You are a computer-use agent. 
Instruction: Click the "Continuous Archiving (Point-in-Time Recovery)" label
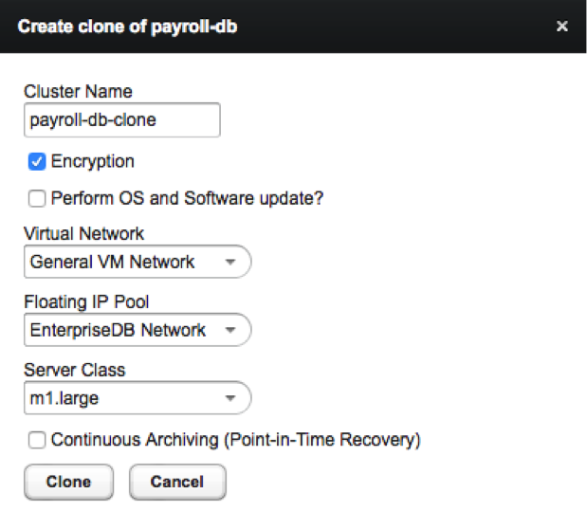(x=235, y=440)
